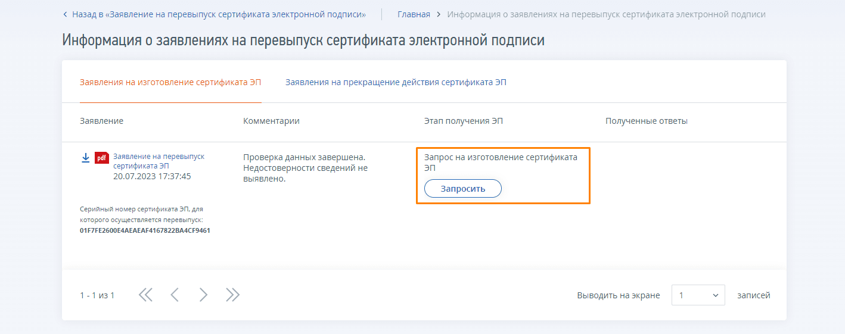
Task: Open 'Заявления на прекращение действия сертификата ЭП' tab
Action: click(x=396, y=82)
